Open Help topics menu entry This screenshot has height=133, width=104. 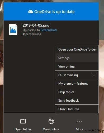(77, 92)
